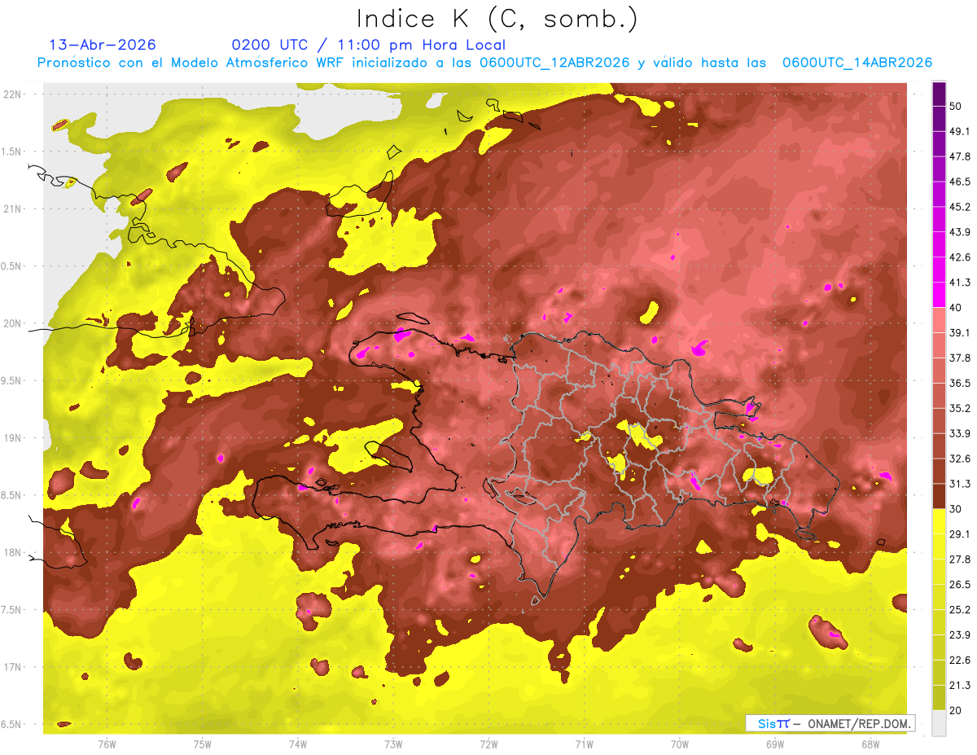Click the 68W longitude axis label
This screenshot has width=977, height=755.
[x=870, y=744]
